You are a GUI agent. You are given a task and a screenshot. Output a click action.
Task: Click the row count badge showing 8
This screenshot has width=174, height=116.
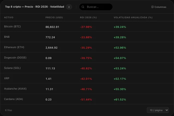click(69, 7)
